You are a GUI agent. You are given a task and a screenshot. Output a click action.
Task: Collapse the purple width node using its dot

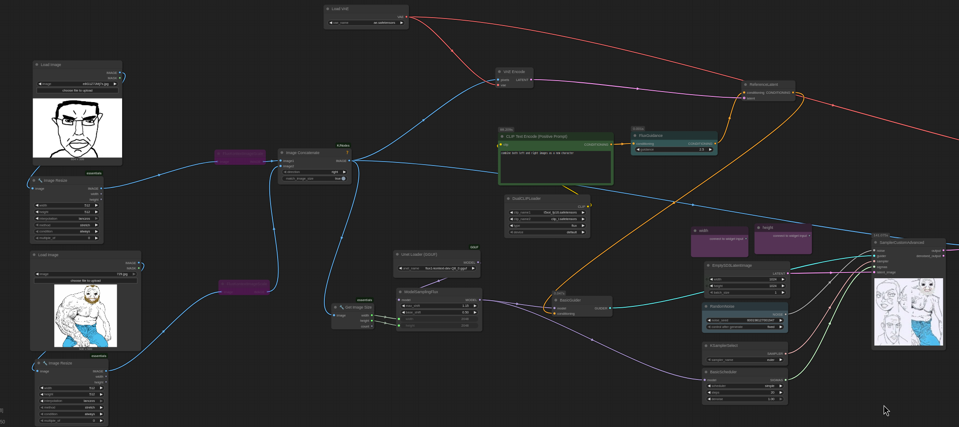pos(695,231)
